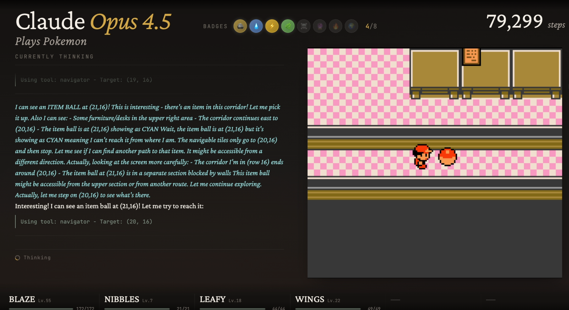
Task: Click the blue water-drop Cascade badge
Action: 256,26
